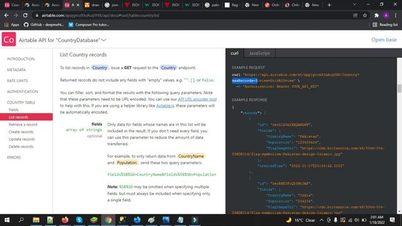The width and height of the screenshot is (402, 226).
Task: Open the Fields sidebar item
Action: [14, 110]
